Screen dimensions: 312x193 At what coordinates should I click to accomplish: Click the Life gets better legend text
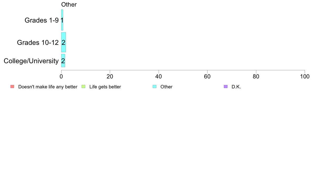coord(105,87)
